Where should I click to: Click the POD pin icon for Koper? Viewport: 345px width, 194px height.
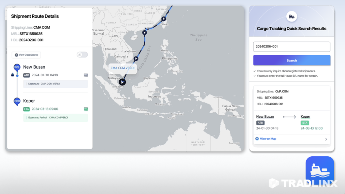[17, 102]
